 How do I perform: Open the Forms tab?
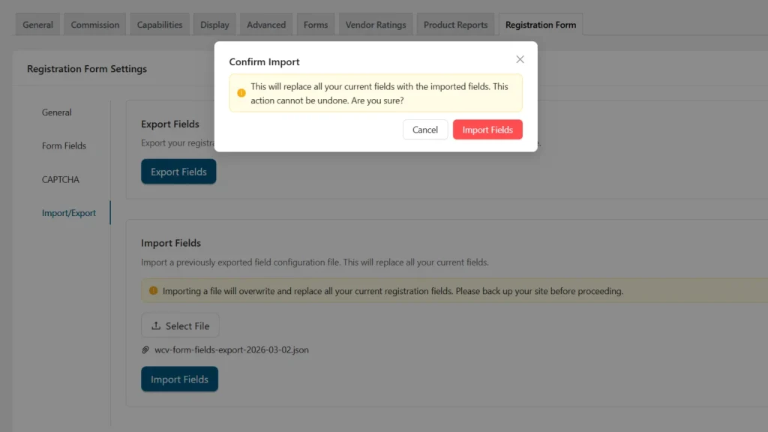[316, 25]
